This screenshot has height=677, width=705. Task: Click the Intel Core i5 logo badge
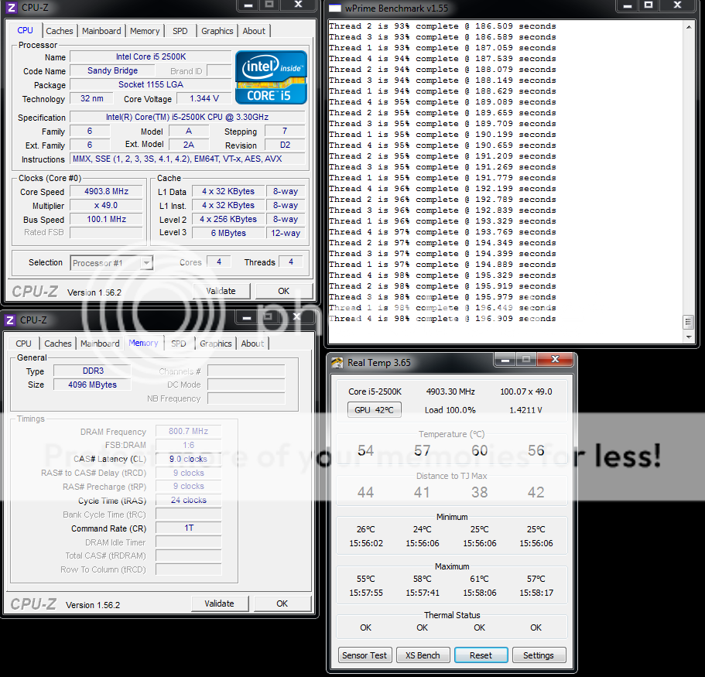tap(271, 77)
